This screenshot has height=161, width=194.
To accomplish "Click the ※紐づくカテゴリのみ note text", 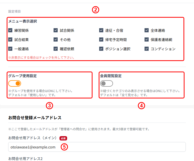I will [x=140, y=93].
